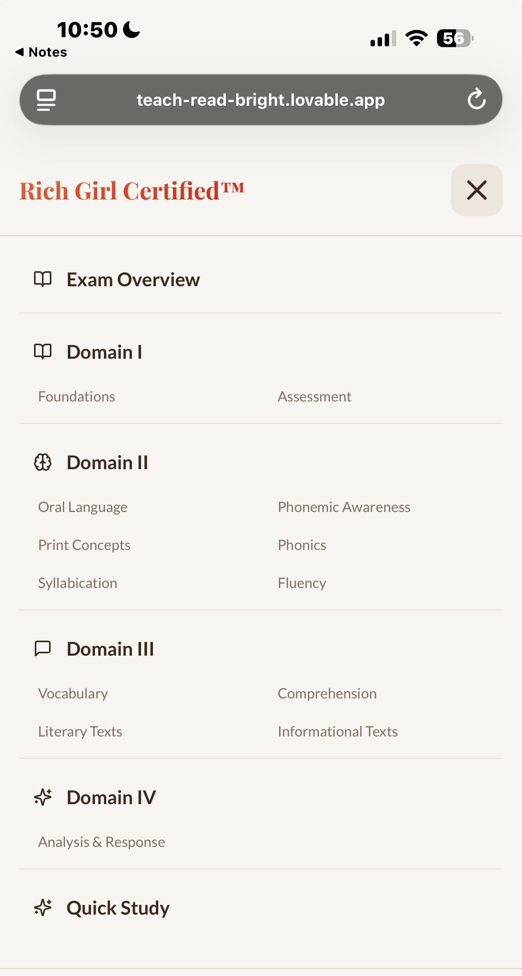Image resolution: width=522 pixels, height=976 pixels.
Task: Study the Syllabication topic
Action: 78,582
